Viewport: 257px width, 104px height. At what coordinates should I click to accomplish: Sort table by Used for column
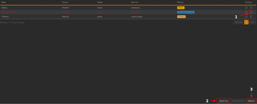(135, 2)
